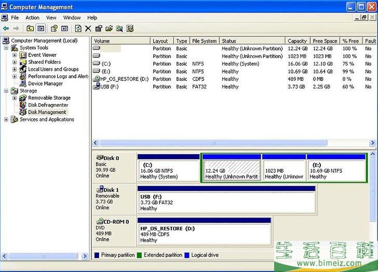378x272 pixels.
Task: Click the Device Manager icon in tree
Action: click(x=23, y=84)
